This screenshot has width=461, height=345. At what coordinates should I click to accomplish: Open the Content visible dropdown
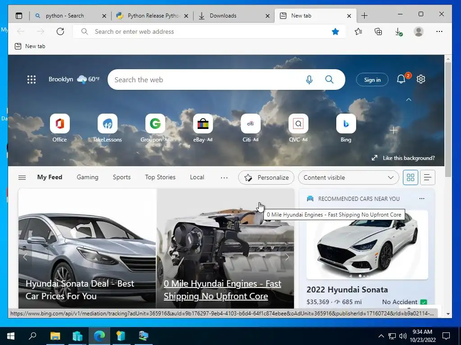pos(348,177)
